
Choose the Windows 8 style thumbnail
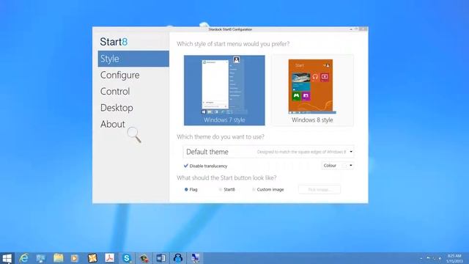click(312, 90)
